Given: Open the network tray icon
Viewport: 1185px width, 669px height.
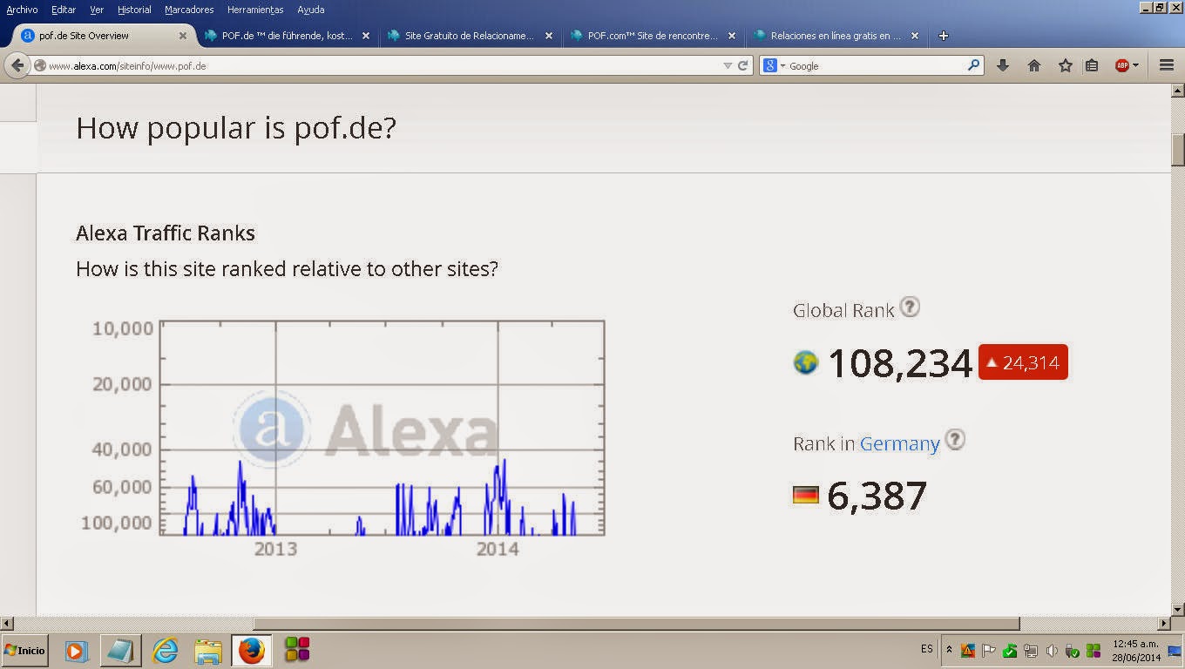Looking at the screenshot, I should tap(1031, 651).
